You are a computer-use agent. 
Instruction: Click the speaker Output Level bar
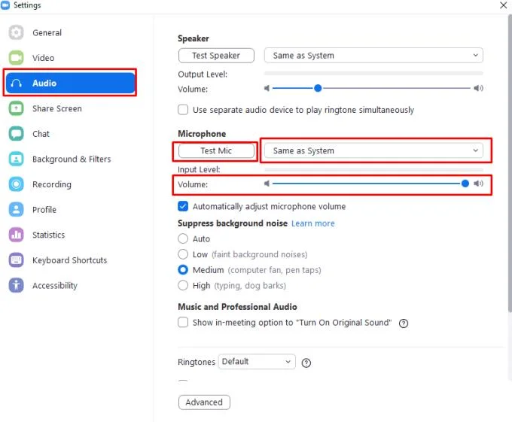(373, 74)
